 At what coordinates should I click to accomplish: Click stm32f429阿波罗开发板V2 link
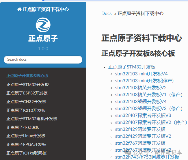tap(143, 136)
